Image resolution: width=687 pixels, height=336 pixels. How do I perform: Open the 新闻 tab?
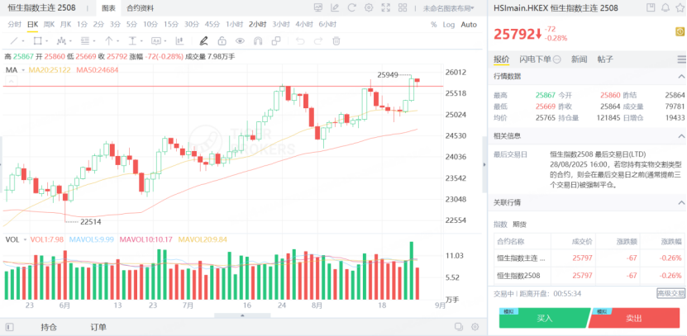pyautogui.click(x=579, y=59)
